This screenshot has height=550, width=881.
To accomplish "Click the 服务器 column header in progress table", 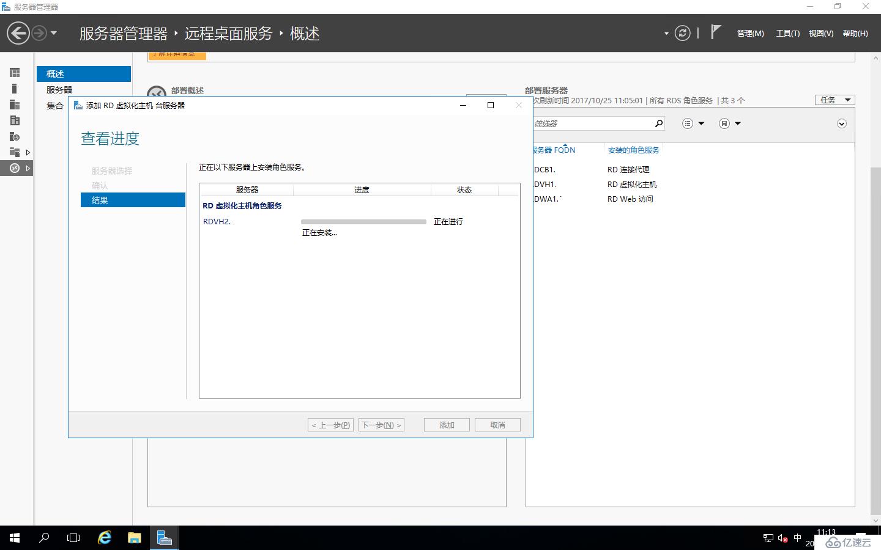I will (x=247, y=190).
